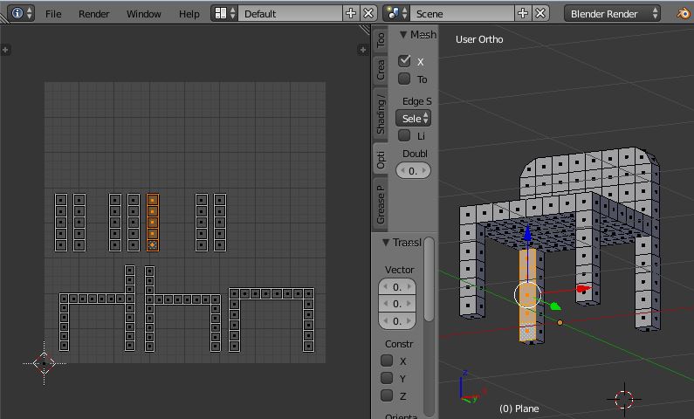Open the Render menu

(93, 14)
